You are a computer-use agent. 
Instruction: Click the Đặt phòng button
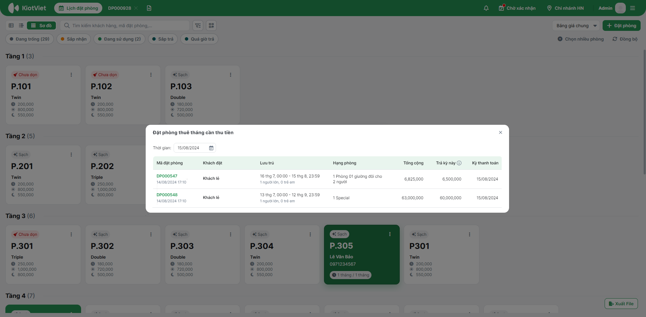[x=621, y=25]
